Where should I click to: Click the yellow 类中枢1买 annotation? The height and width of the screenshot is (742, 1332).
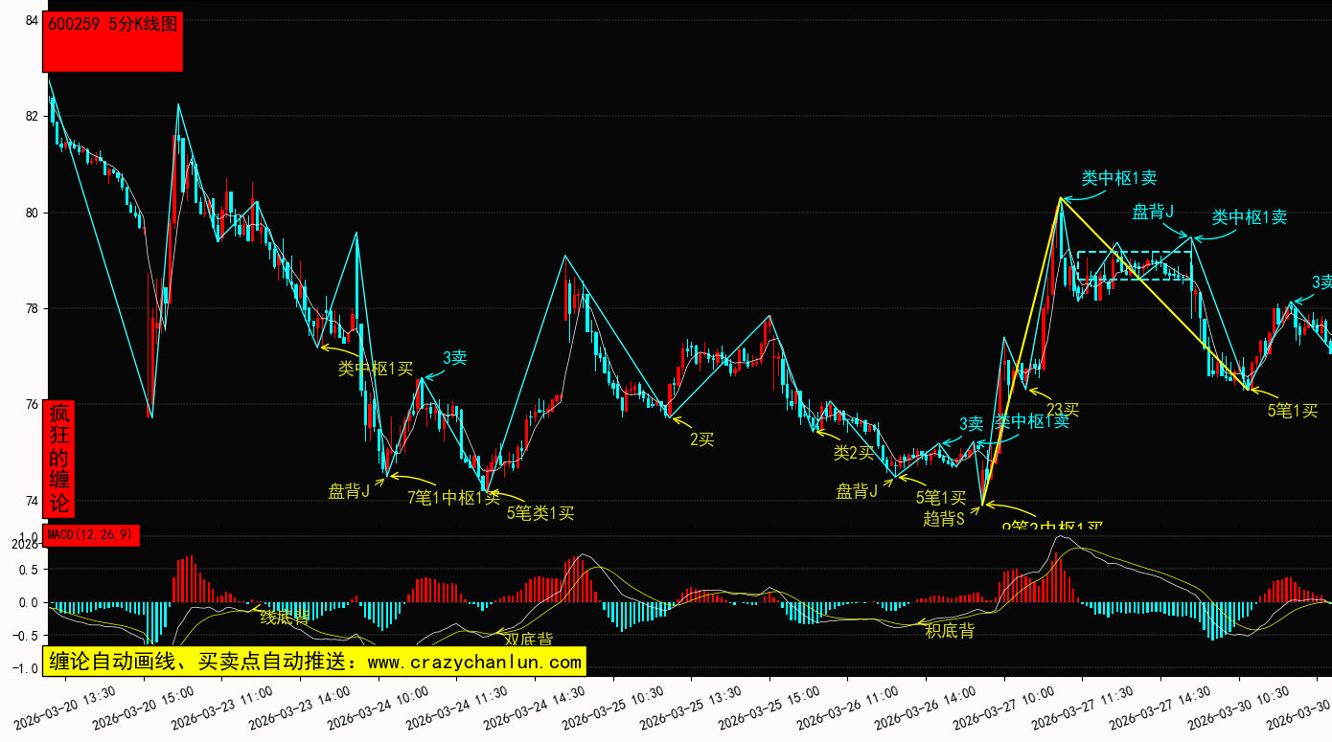(x=376, y=369)
